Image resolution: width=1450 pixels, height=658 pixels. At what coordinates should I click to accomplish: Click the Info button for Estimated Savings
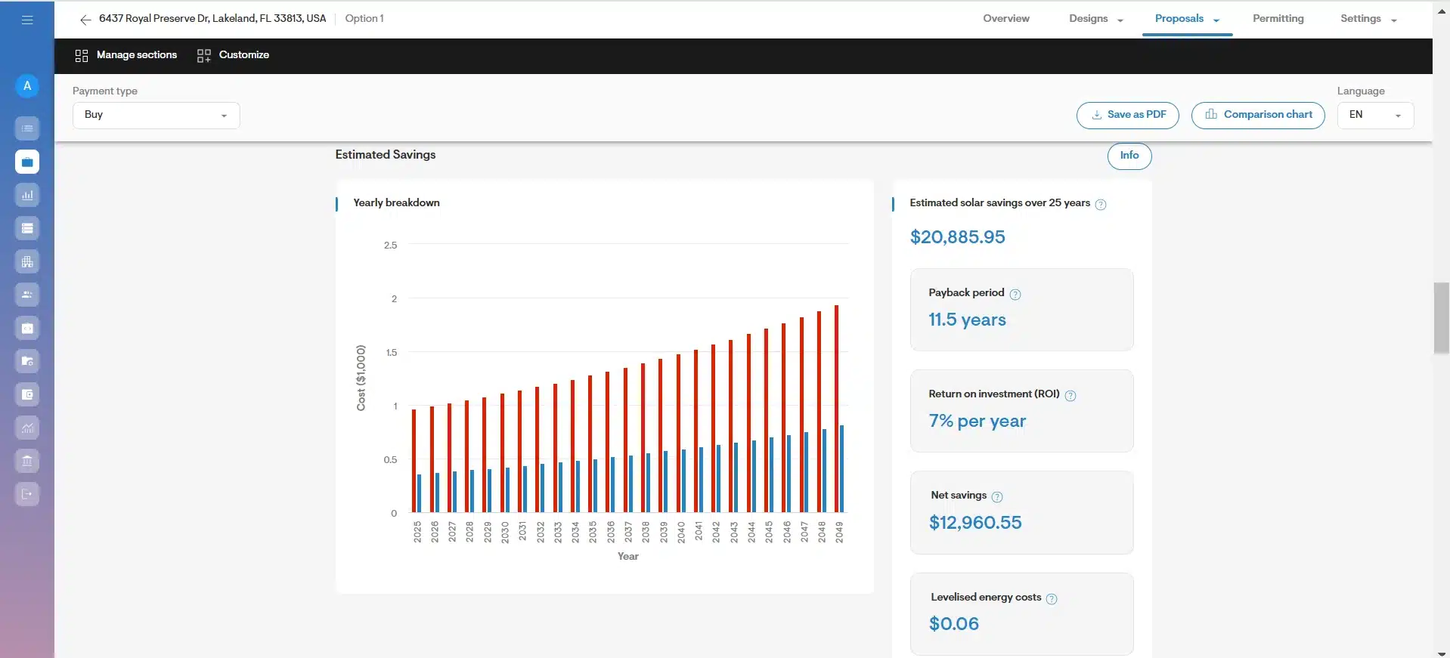click(x=1129, y=156)
